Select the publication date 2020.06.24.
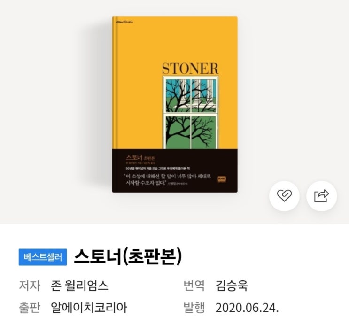The height and width of the screenshot is (325, 349). click(247, 308)
